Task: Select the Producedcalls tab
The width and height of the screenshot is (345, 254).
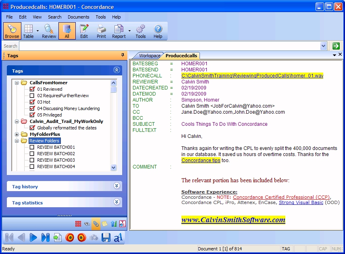Action: [181, 56]
